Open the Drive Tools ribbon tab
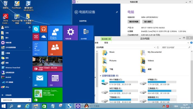This screenshot has height=109, width=193. [106, 39]
